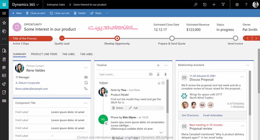Viewport: 260px width, 140px height.
Task: Click Close as Lost
Action: click(x=60, y=13)
